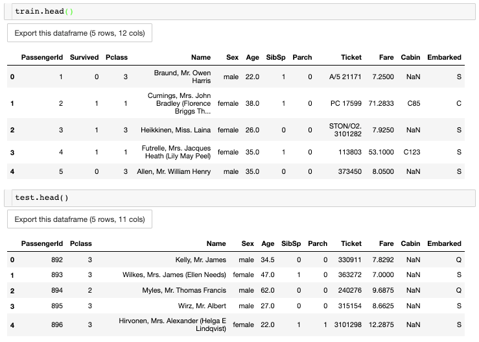Select the name Braund, Mr. Owen Harris
The width and height of the screenshot is (479, 342).
pyautogui.click(x=182, y=77)
